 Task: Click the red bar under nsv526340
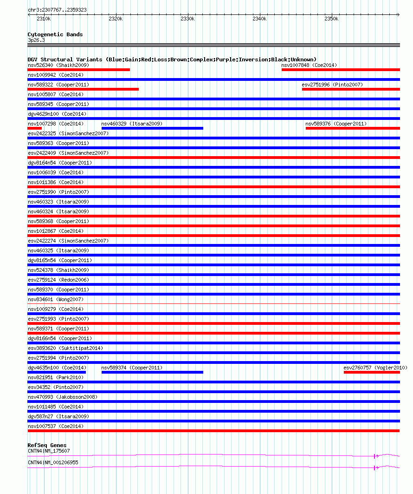pyautogui.click(x=78, y=70)
